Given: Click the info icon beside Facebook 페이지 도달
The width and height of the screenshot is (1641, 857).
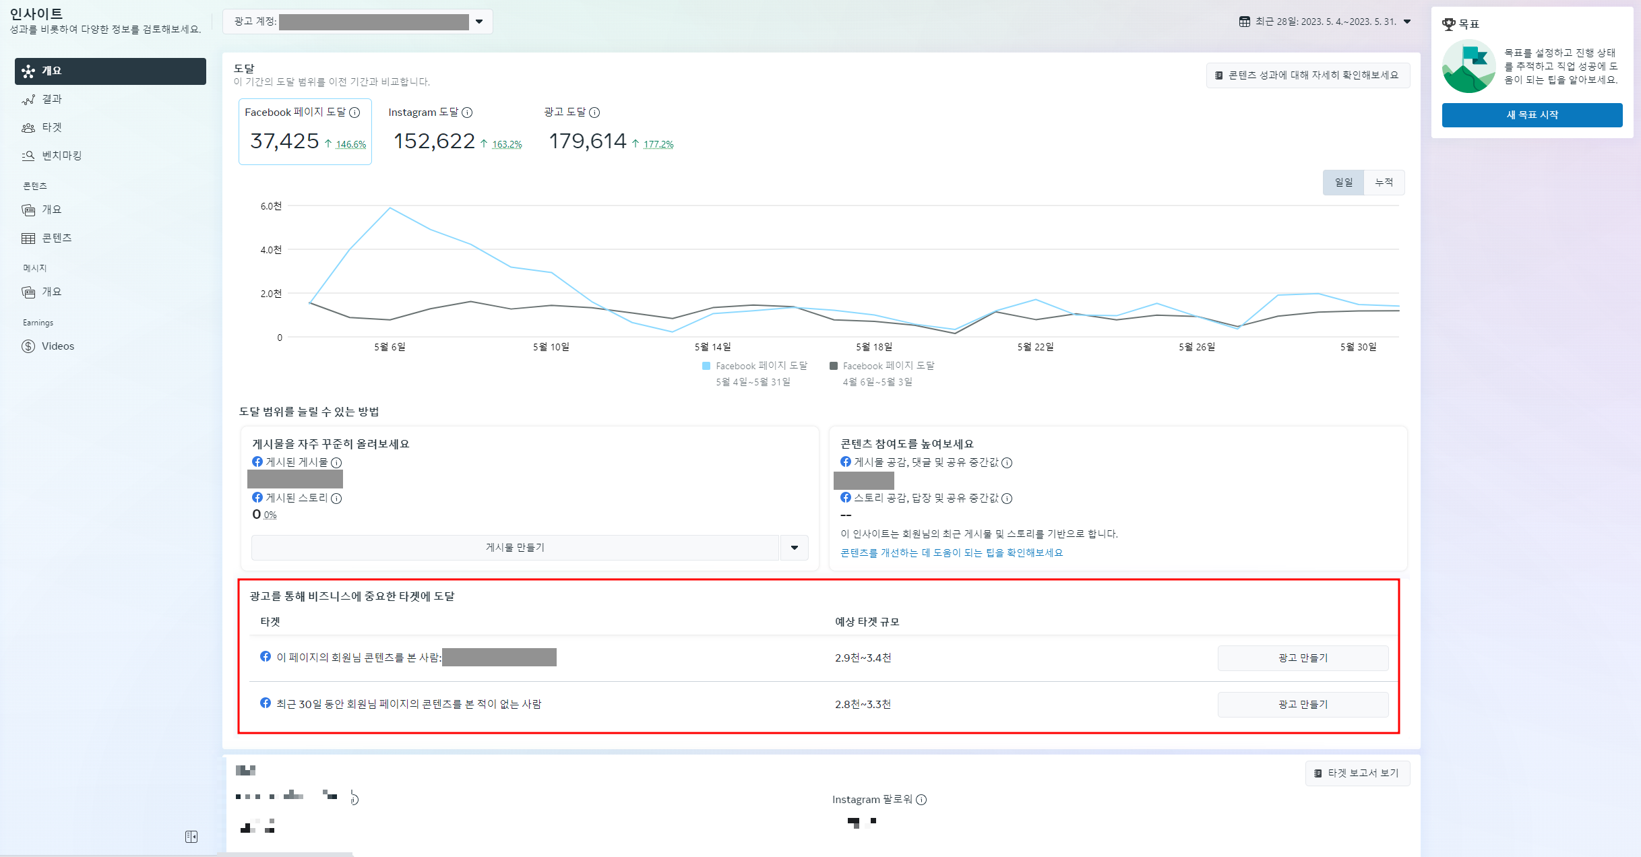Looking at the screenshot, I should tap(354, 113).
